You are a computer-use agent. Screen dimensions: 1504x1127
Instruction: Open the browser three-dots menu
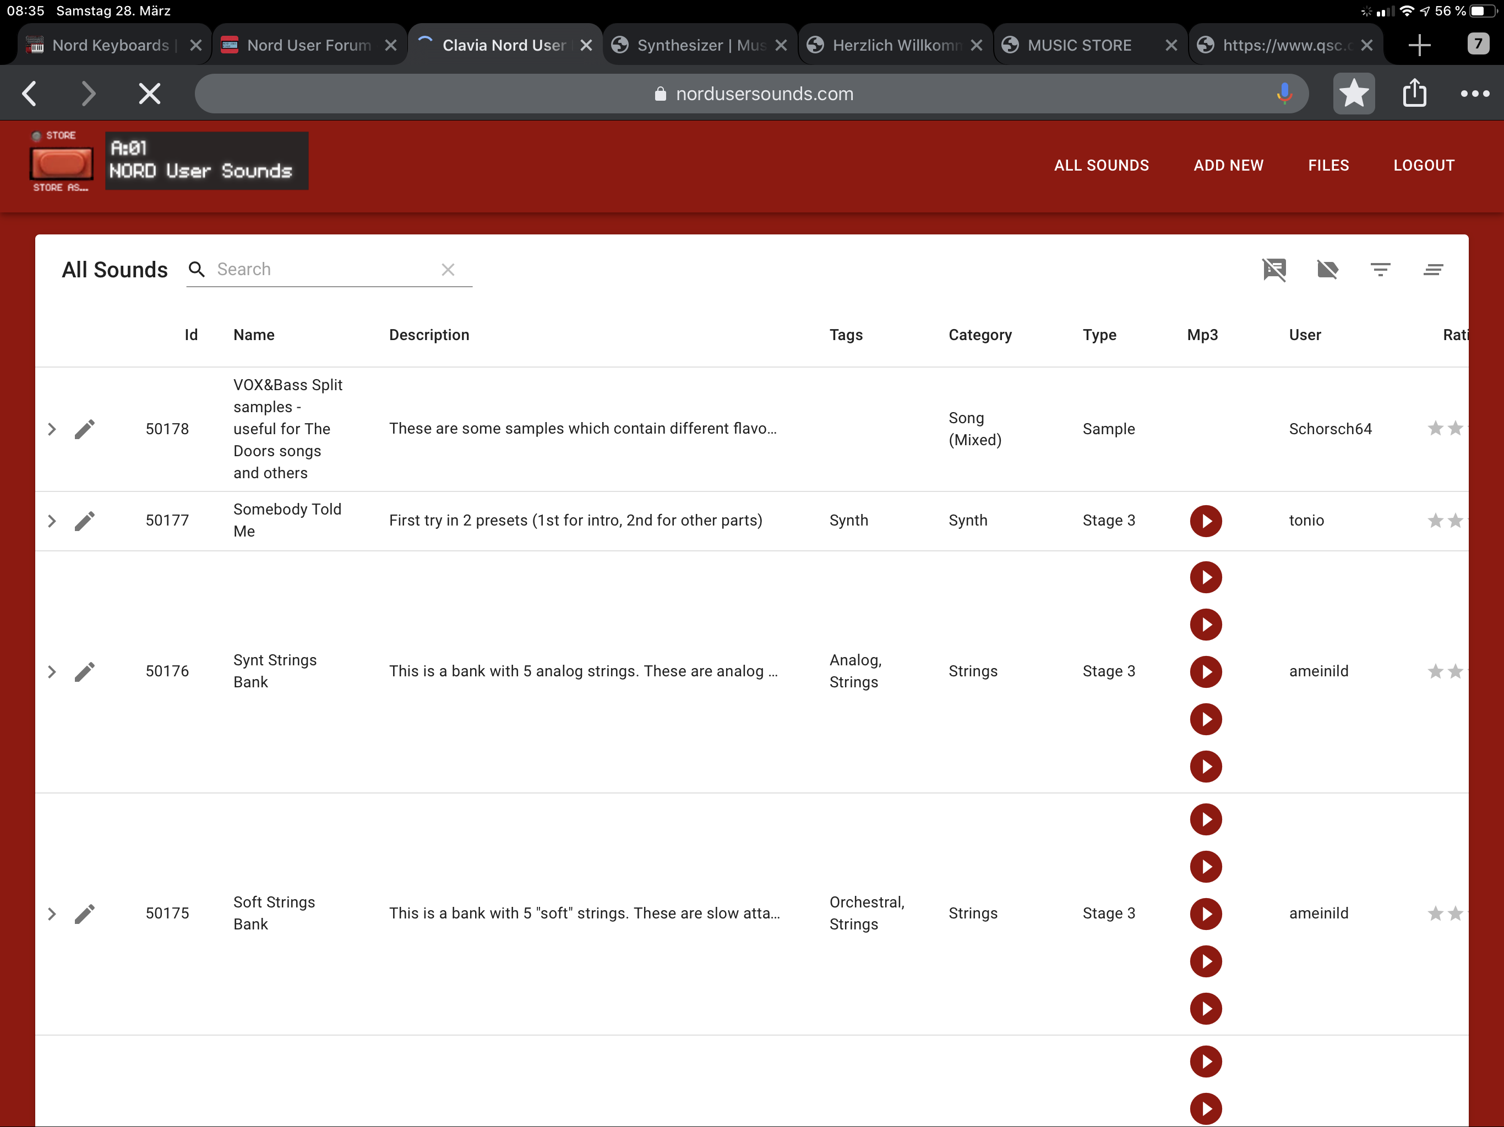1475,94
